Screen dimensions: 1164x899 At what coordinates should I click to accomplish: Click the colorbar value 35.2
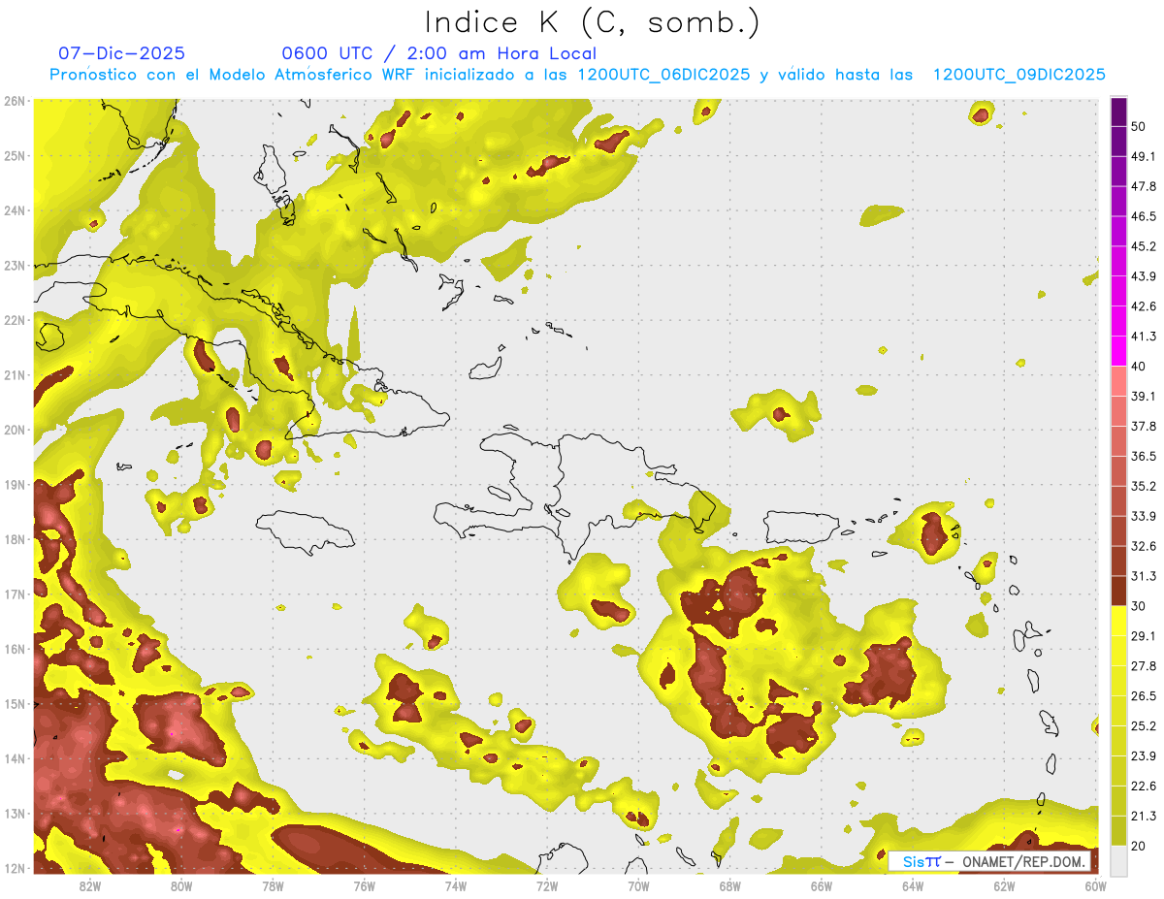1144,486
